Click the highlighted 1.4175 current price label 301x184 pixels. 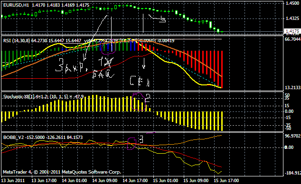click(x=292, y=31)
